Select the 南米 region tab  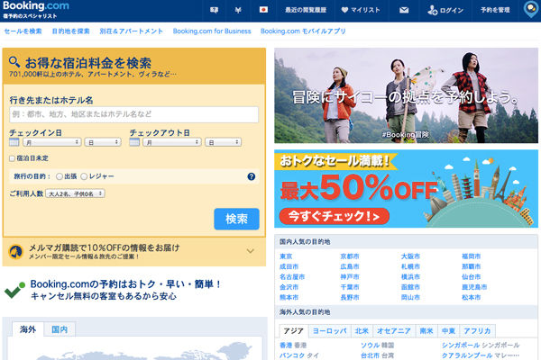pos(426,331)
